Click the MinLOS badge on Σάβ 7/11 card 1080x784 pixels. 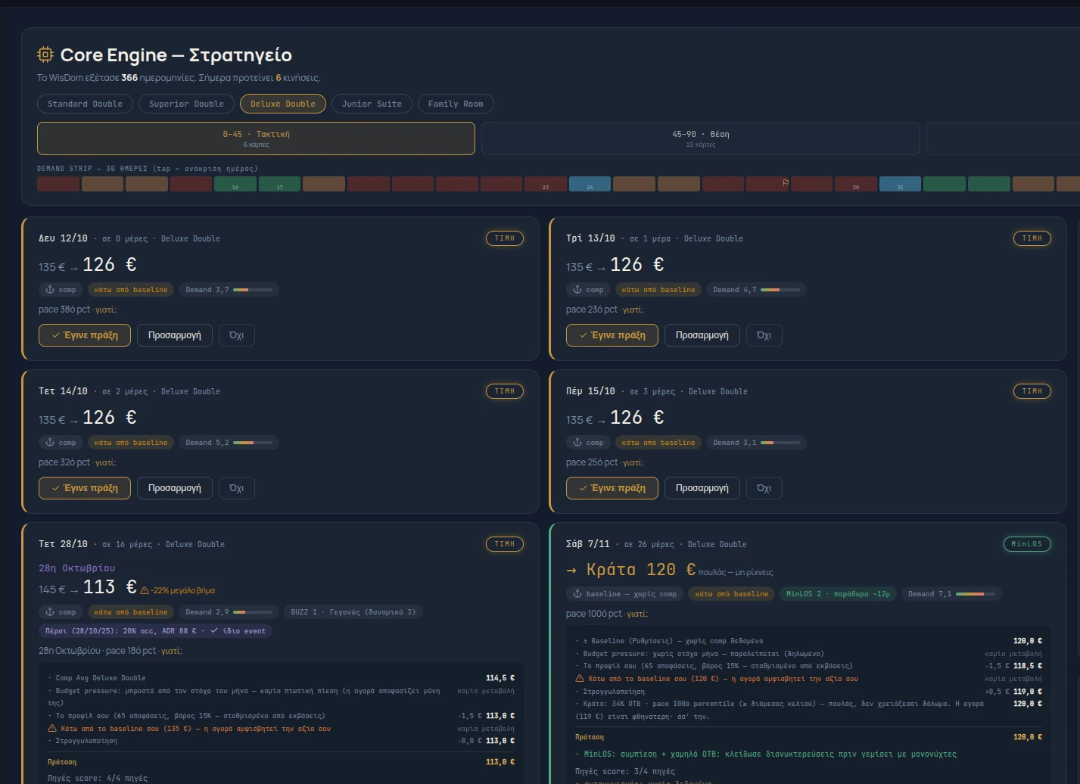[x=1026, y=543]
